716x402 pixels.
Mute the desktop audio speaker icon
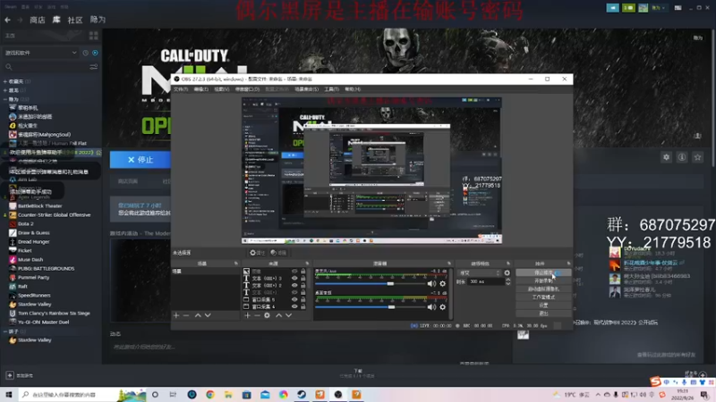pyautogui.click(x=431, y=307)
